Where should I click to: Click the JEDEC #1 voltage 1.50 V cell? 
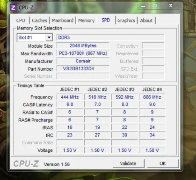pyautogui.click(x=70, y=150)
